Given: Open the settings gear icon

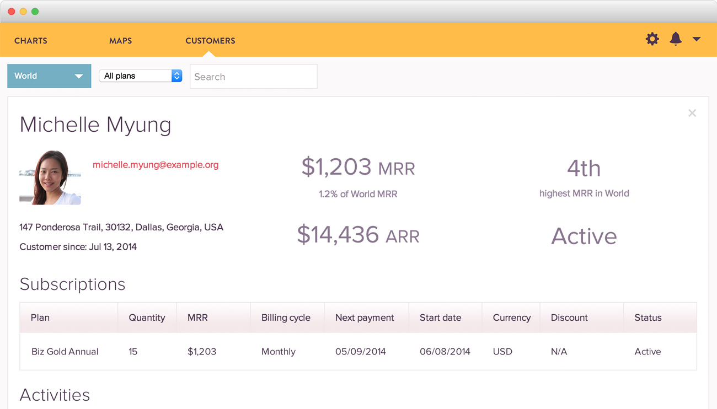Looking at the screenshot, I should [652, 39].
